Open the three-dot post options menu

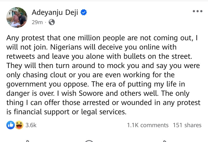coord(197,11)
